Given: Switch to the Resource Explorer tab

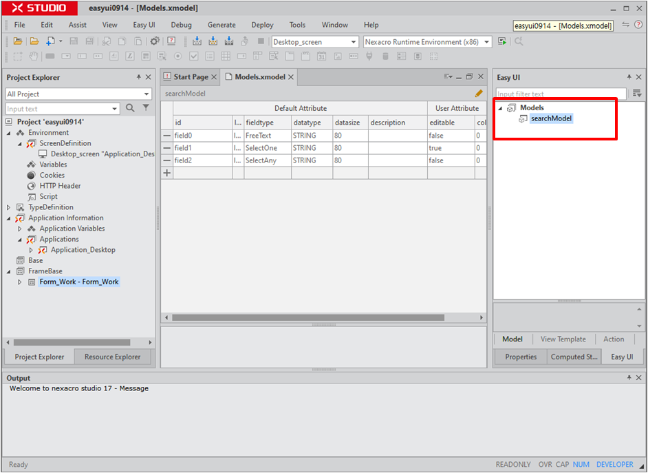Looking at the screenshot, I should coord(112,357).
